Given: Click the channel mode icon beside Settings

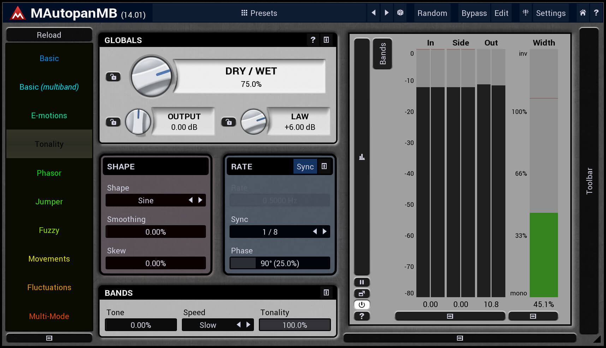Looking at the screenshot, I should coord(525,13).
